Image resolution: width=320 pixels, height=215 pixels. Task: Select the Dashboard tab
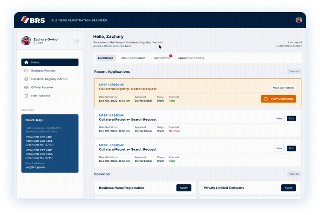105,58
